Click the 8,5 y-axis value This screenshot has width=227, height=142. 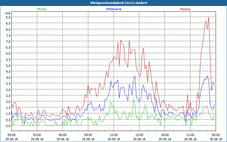pos(8,23)
